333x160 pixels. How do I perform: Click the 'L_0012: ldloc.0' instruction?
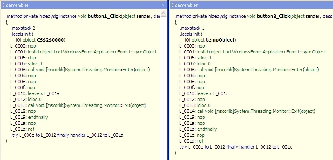point(26,99)
